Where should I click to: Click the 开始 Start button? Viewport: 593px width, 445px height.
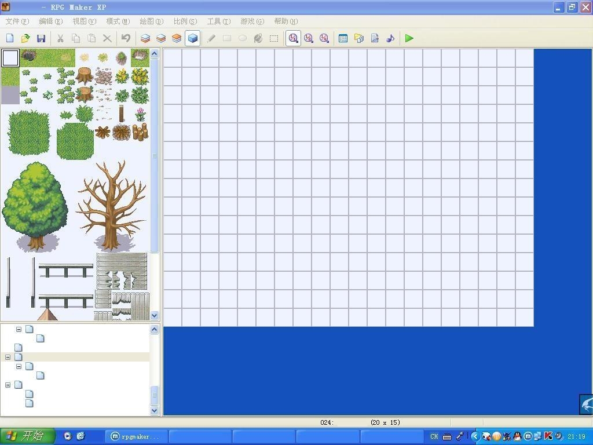[27, 436]
